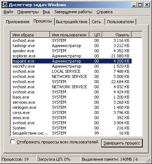Select the taskmgr.exe process row
Screen dimensions: 152x164
click(x=72, y=46)
